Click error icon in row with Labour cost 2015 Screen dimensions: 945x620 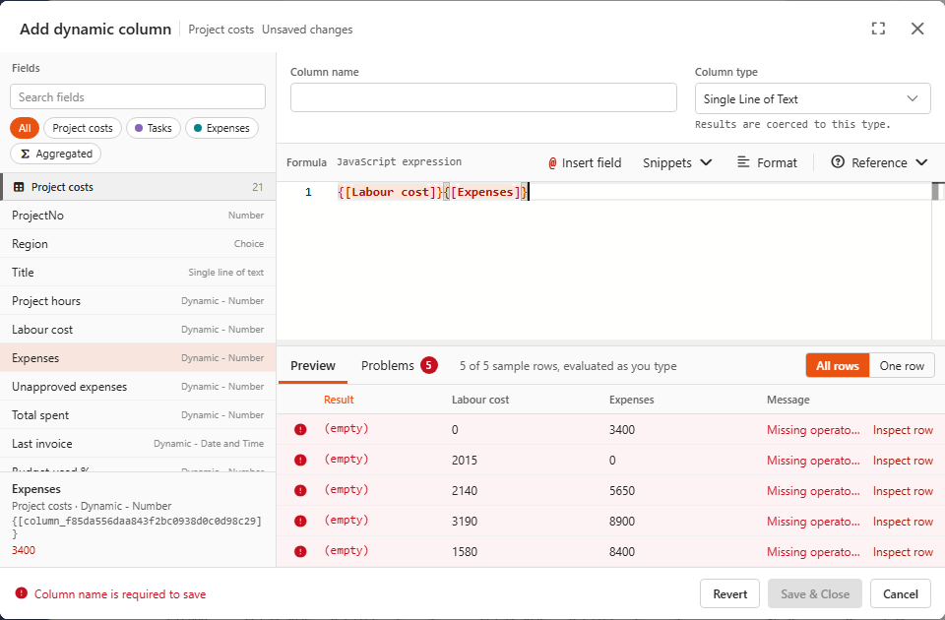[300, 460]
